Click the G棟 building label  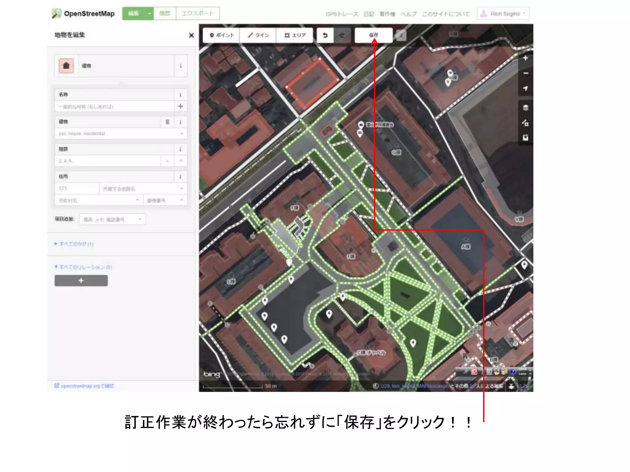coord(396,152)
